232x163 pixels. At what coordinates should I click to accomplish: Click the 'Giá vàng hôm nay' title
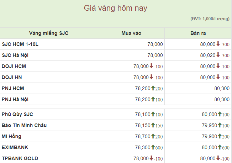116,8
